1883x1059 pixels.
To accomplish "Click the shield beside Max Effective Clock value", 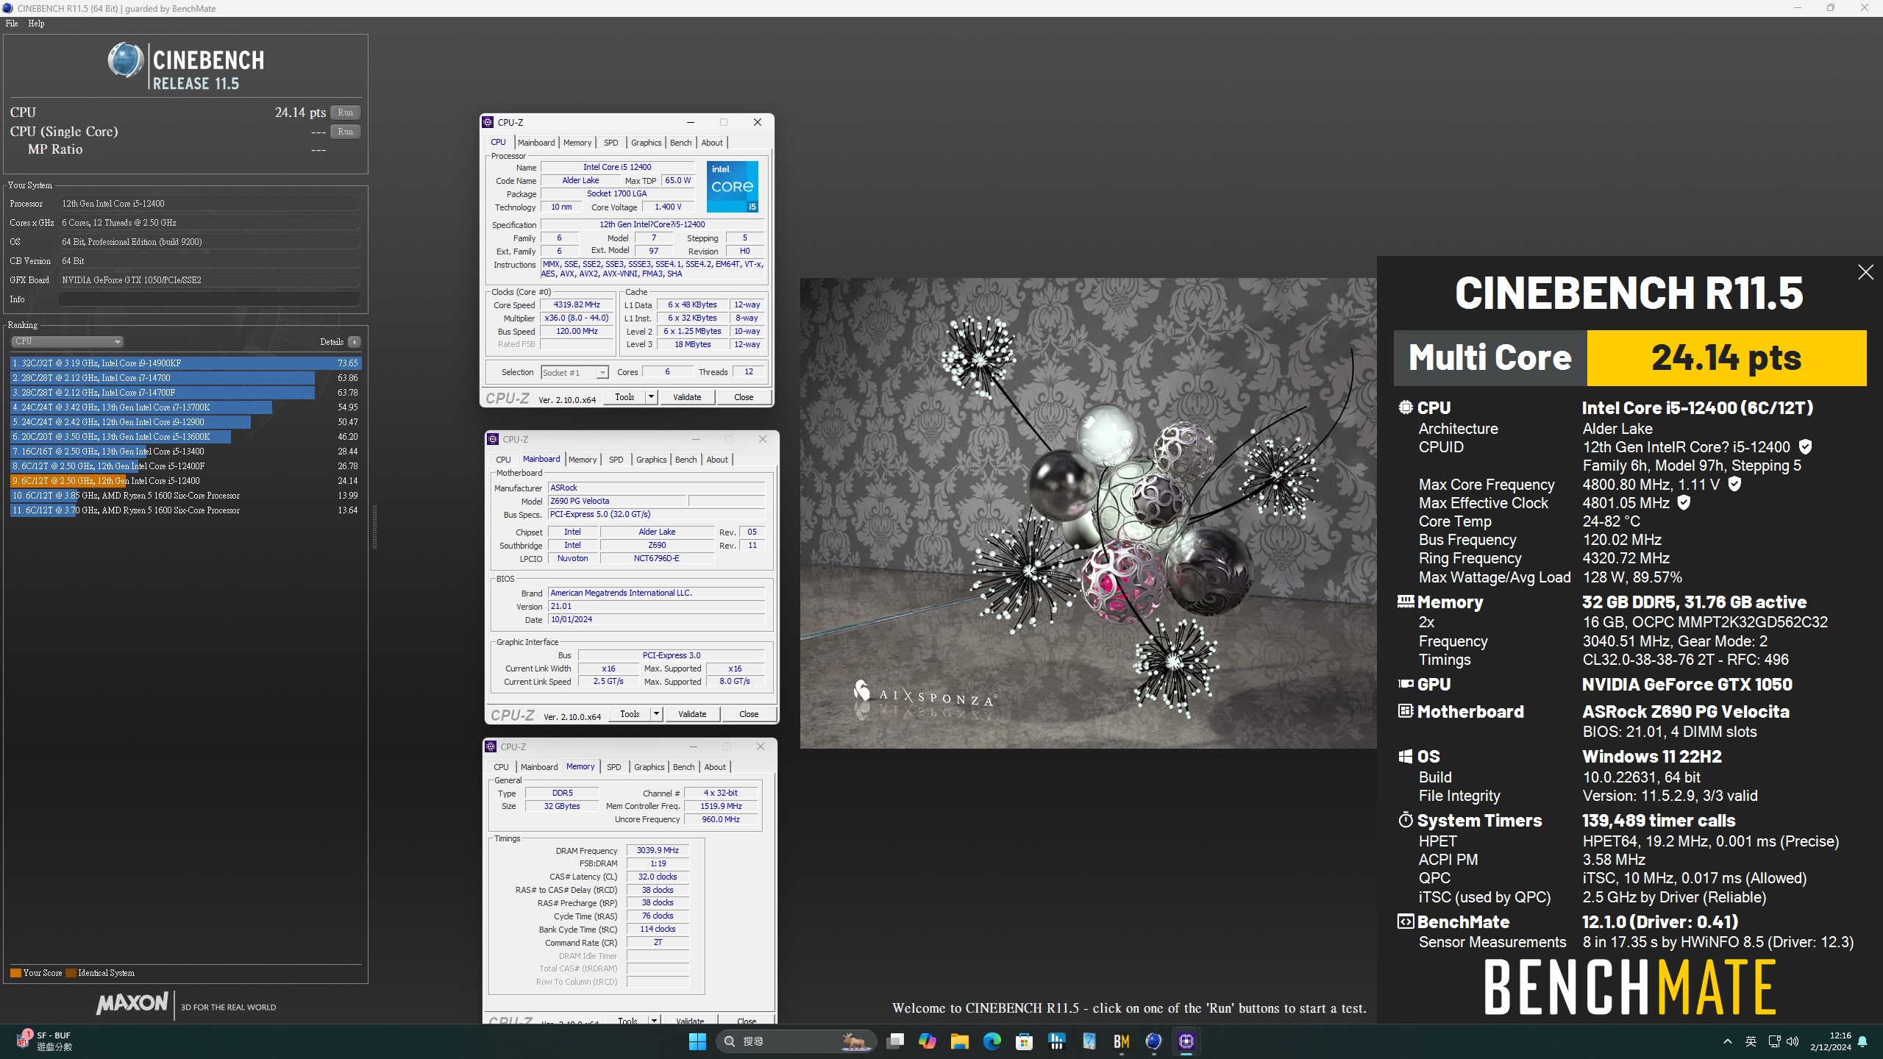I will point(1684,503).
